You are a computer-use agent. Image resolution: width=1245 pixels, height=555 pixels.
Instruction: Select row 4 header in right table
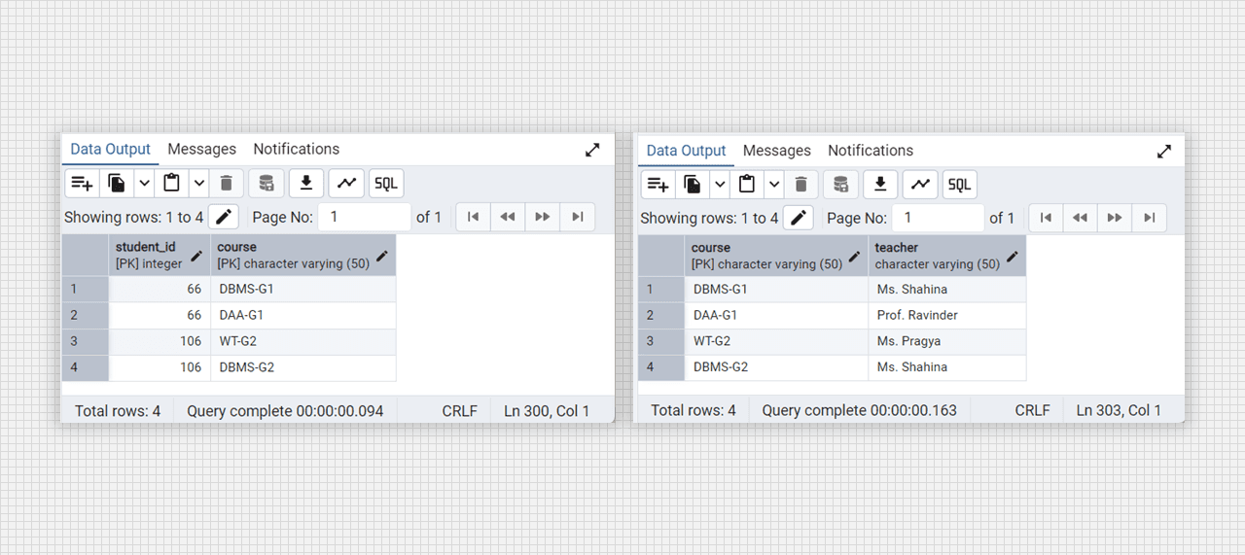pyautogui.click(x=661, y=367)
